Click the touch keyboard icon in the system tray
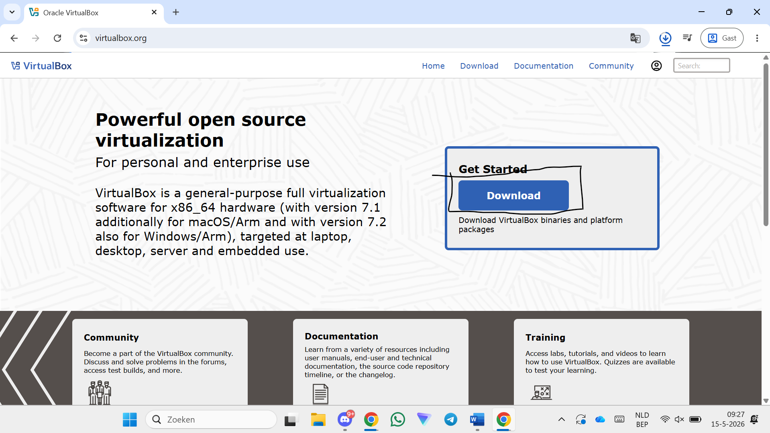The height and width of the screenshot is (433, 770). pyautogui.click(x=619, y=420)
